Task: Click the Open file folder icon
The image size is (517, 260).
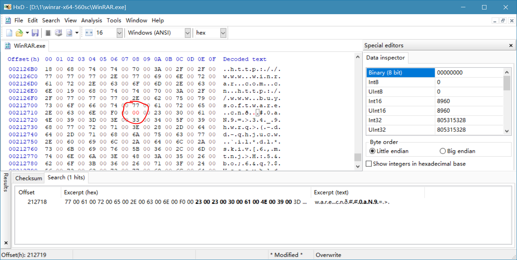Action: tap(19, 33)
